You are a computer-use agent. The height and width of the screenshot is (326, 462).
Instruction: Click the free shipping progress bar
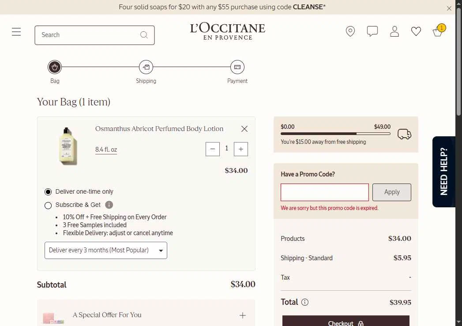point(336,134)
